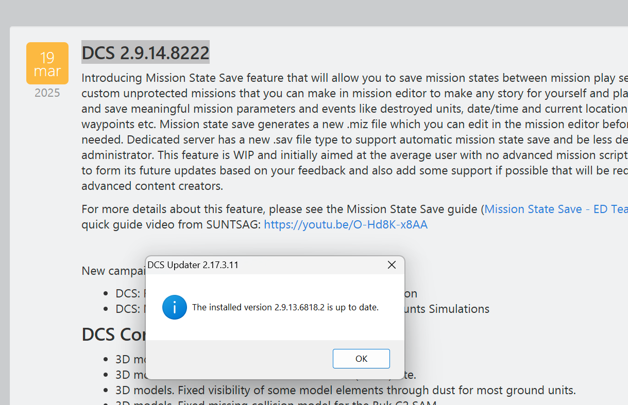Click the 19 mar date badge
This screenshot has width=628, height=405.
[47, 63]
